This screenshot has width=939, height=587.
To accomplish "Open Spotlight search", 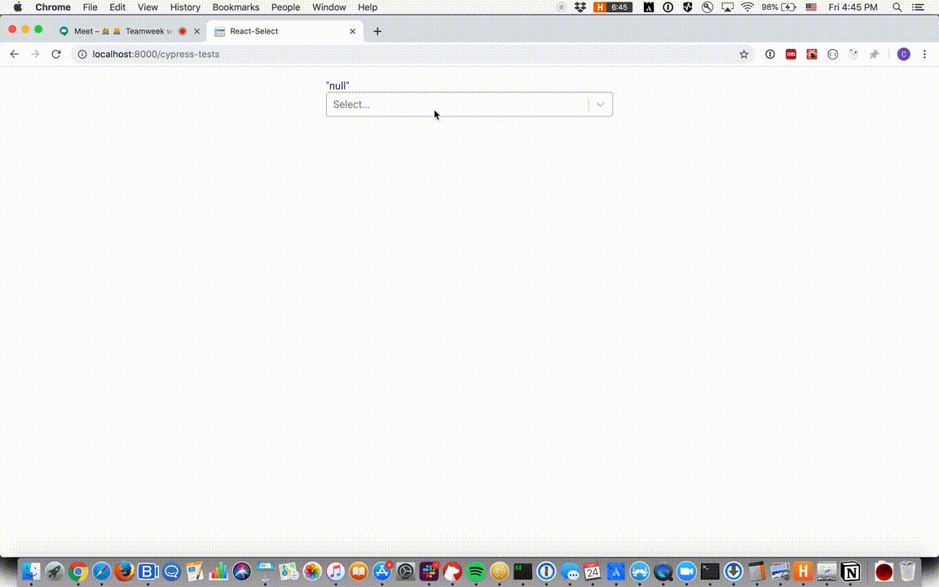I will click(x=897, y=7).
